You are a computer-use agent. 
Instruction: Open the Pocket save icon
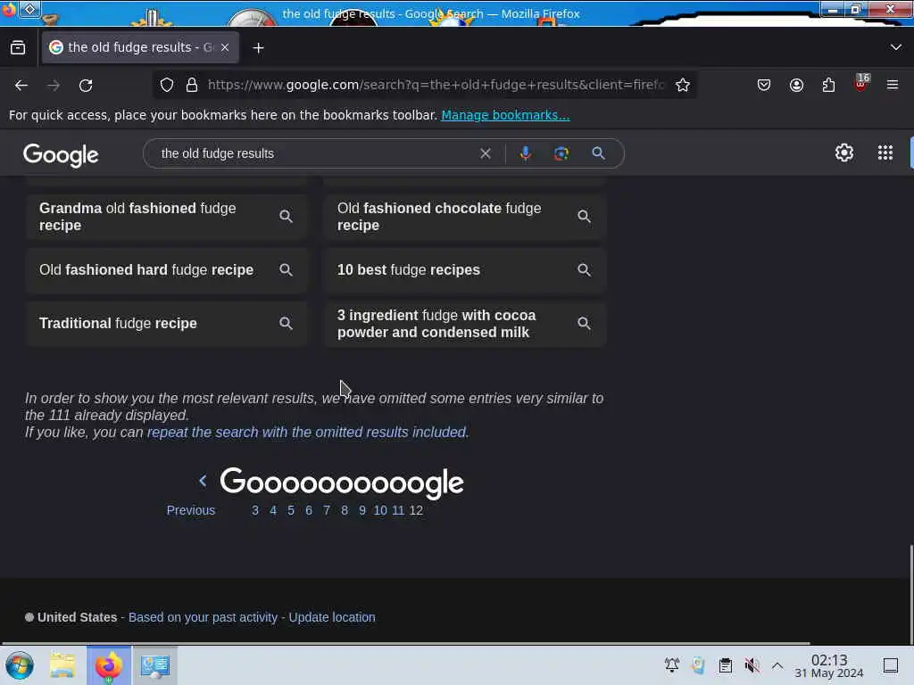(764, 85)
